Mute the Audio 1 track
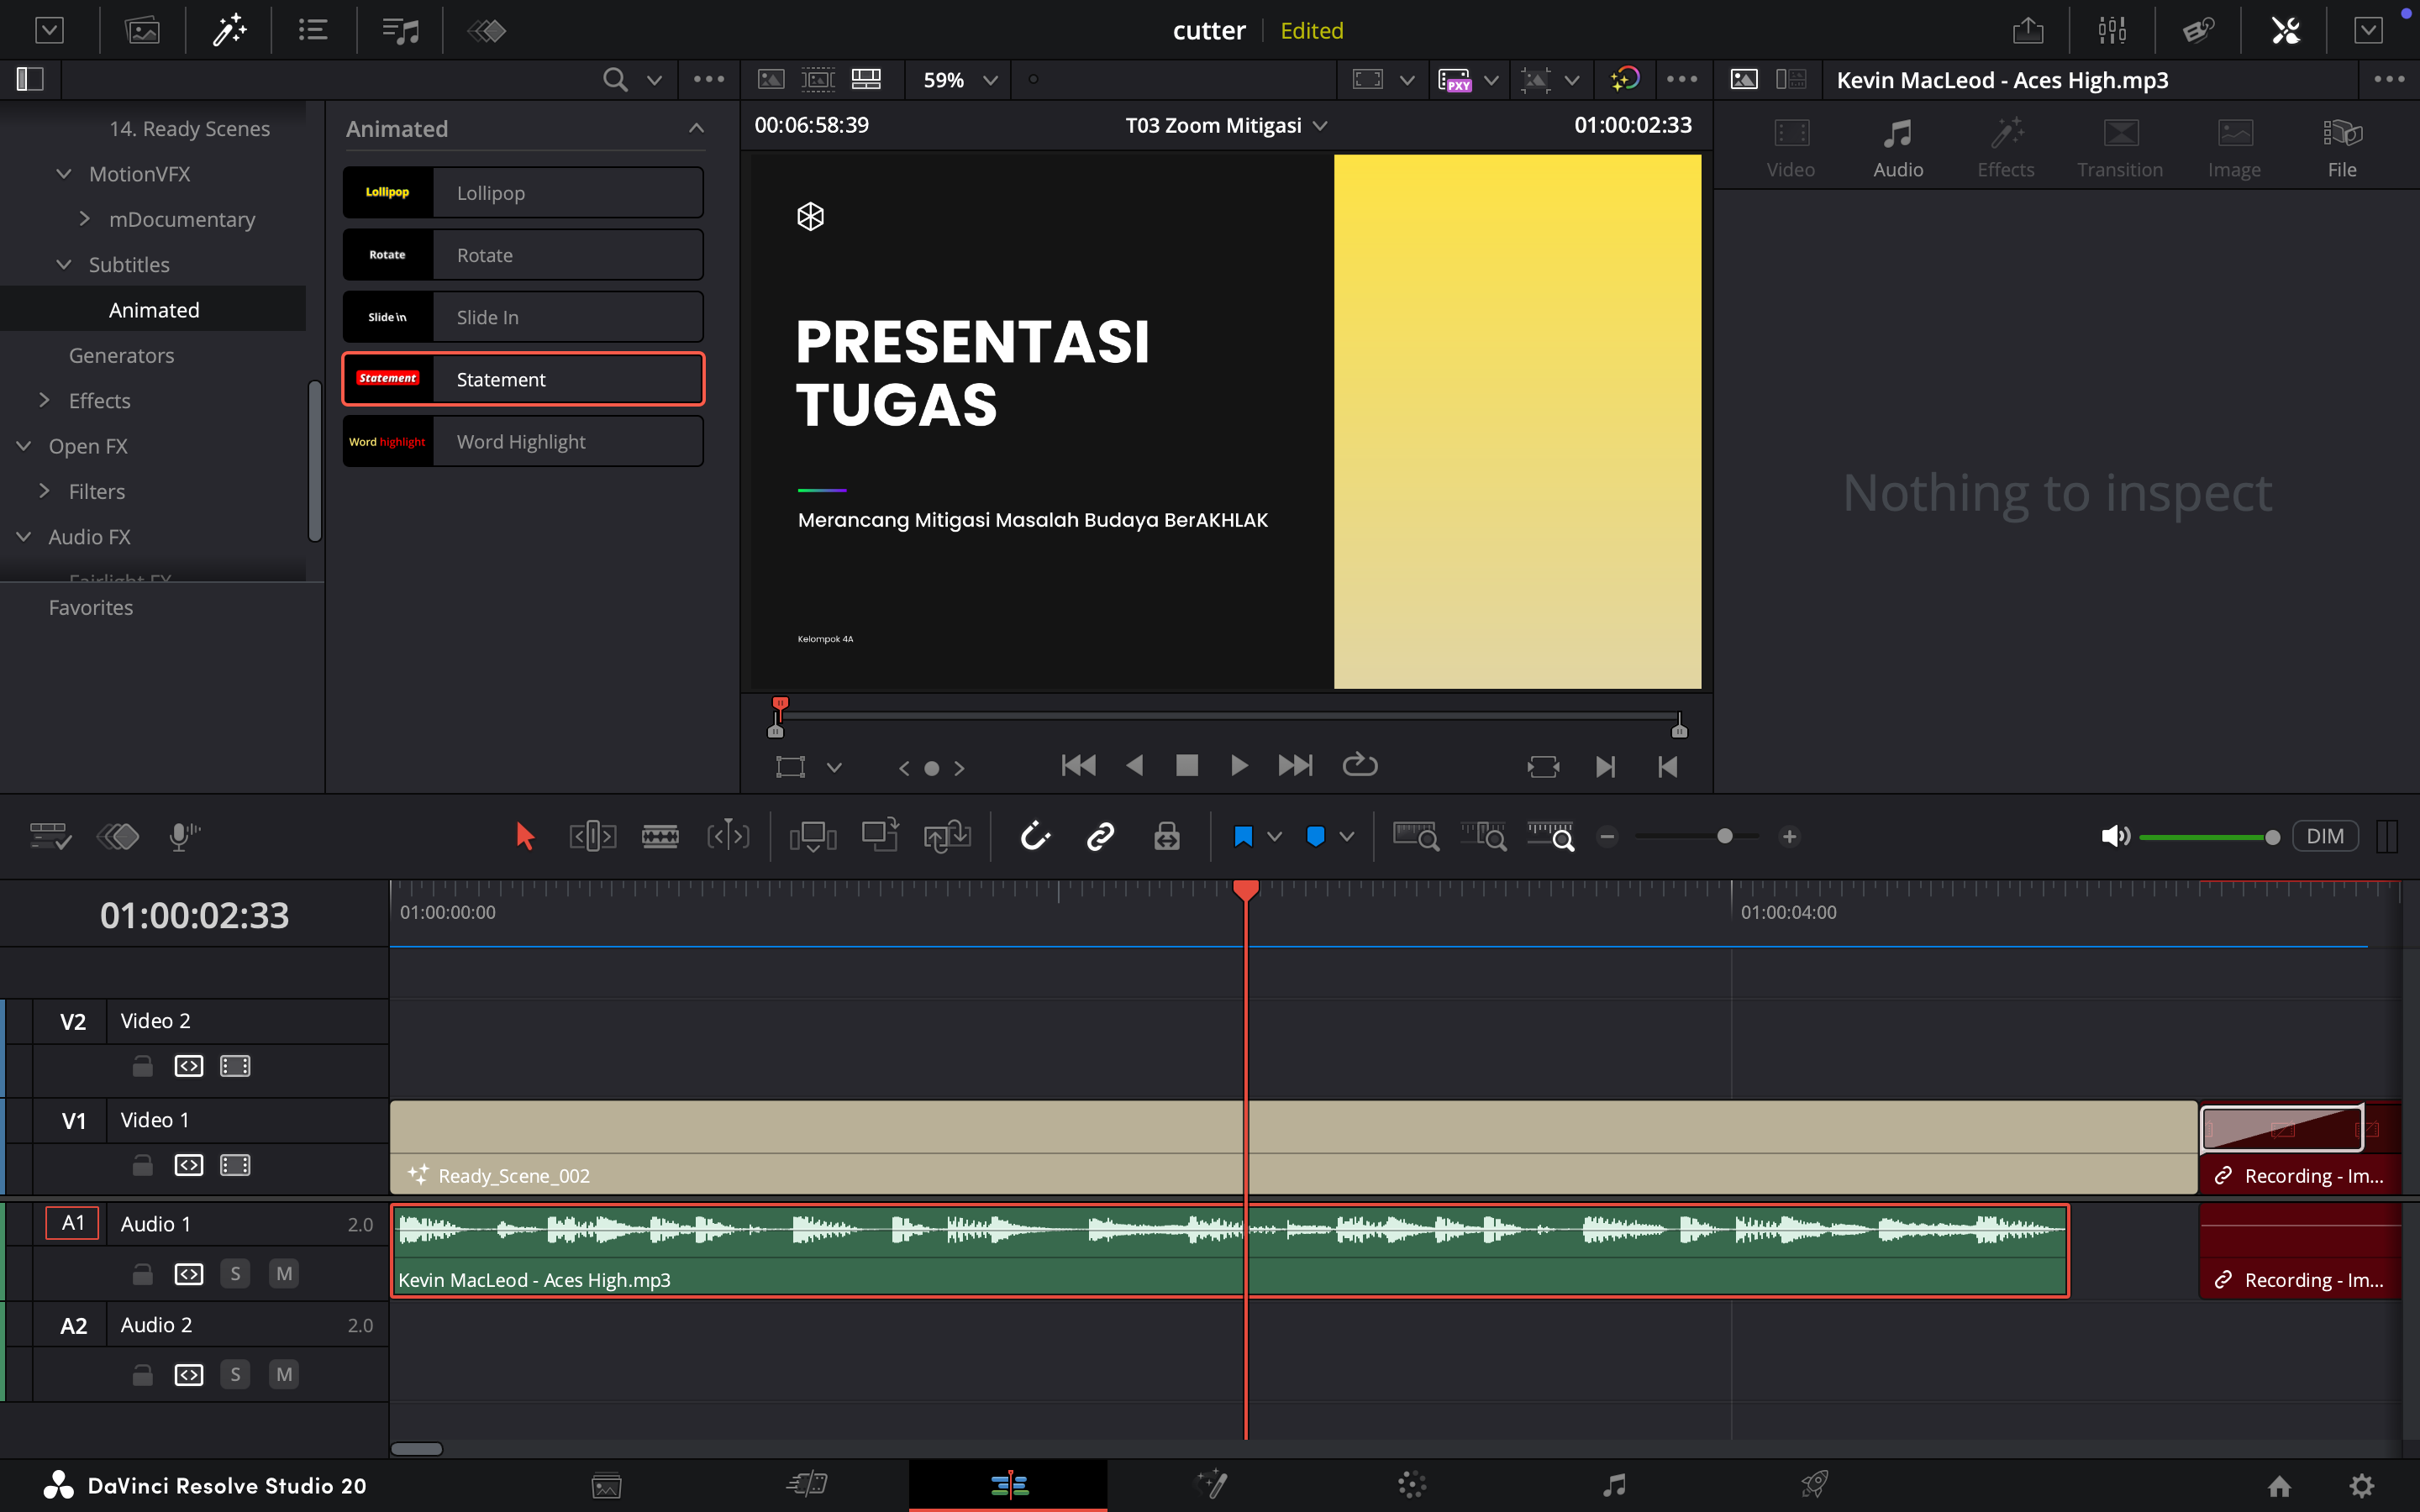This screenshot has width=2420, height=1512. [x=284, y=1273]
